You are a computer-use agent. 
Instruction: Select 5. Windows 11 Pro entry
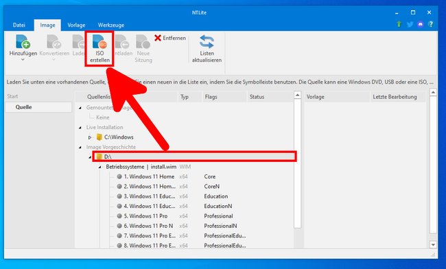145,216
